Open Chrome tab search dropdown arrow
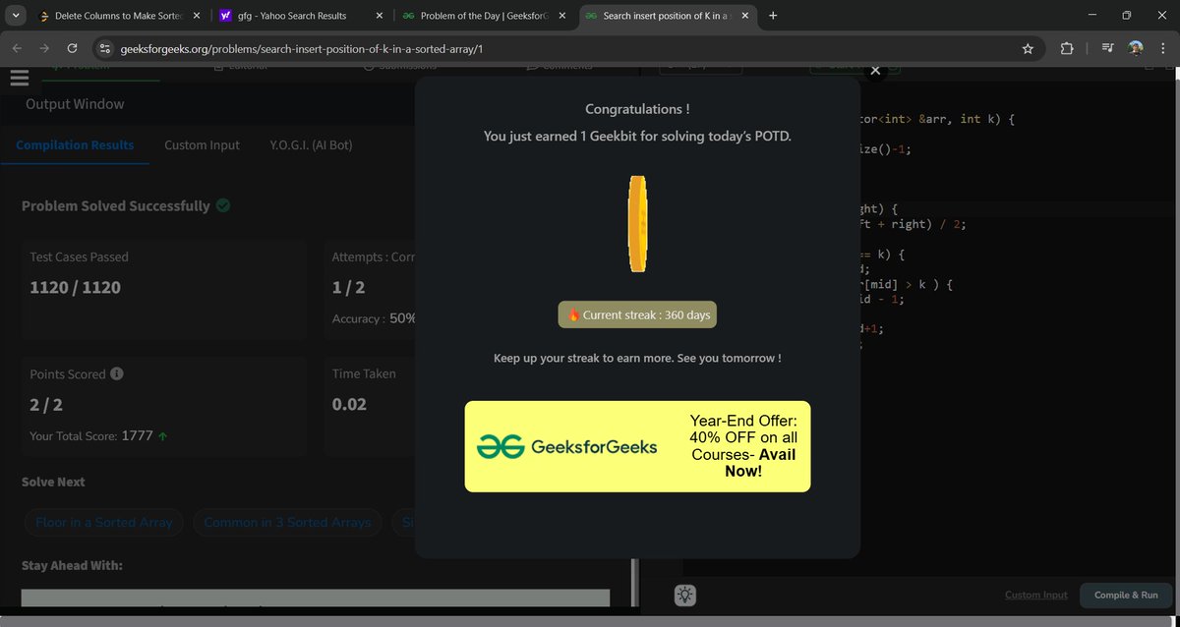The width and height of the screenshot is (1180, 627). (16, 16)
